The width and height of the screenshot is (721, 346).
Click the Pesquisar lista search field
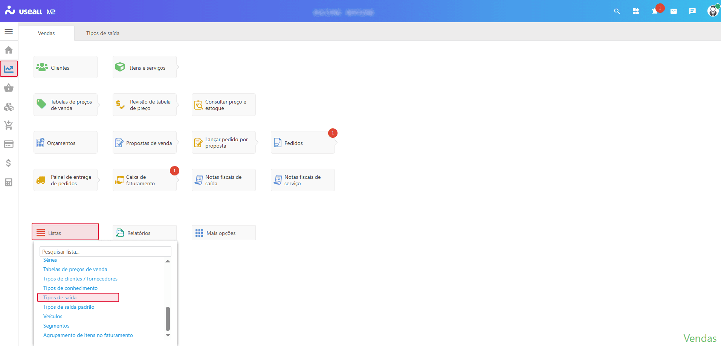tap(105, 251)
